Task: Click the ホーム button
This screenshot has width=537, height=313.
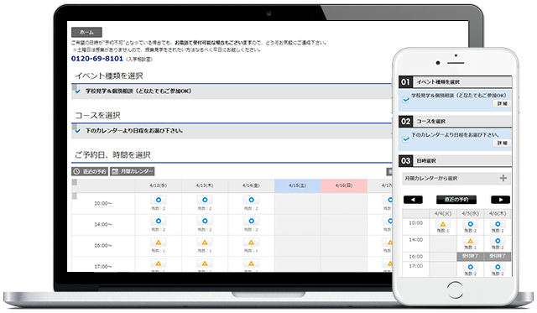Action: [86, 32]
